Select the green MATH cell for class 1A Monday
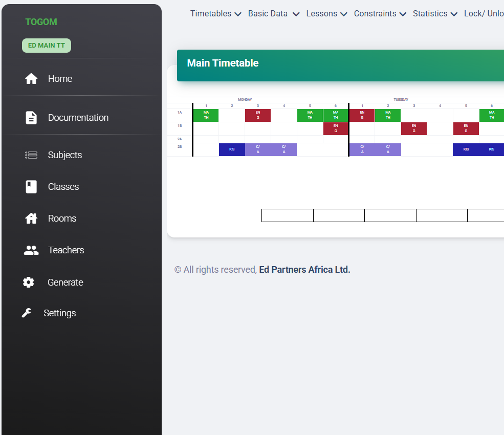504x435 pixels. 206,115
